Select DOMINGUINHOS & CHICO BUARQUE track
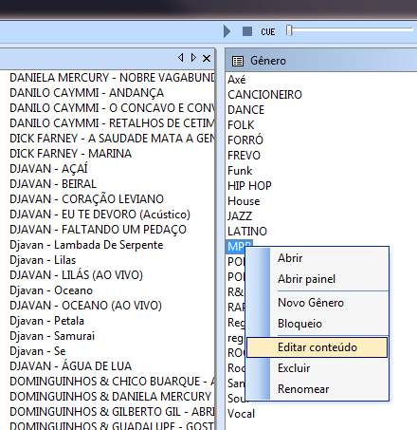Viewport: 417px width, 430px height. [112, 382]
